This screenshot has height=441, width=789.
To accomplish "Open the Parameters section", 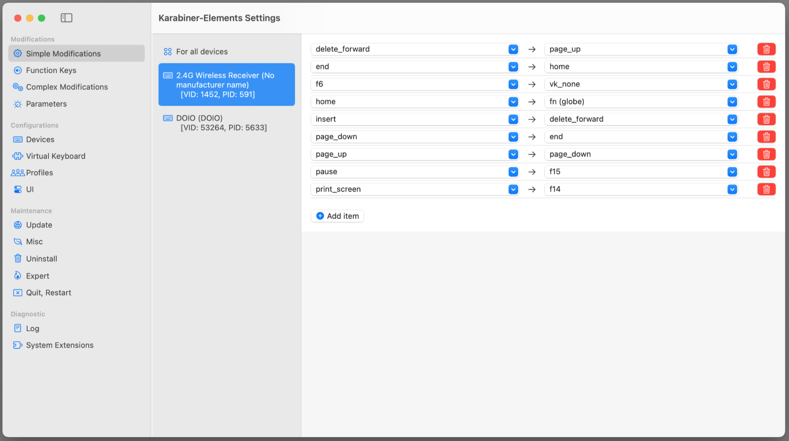I will (x=46, y=104).
